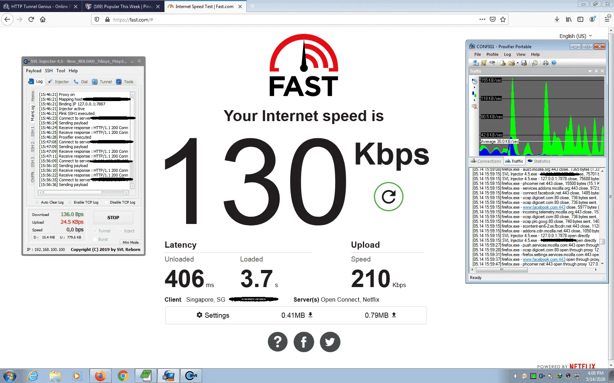The image size is (614, 383).
Task: Select the SSH 1 vertical tab
Action: 33,132
